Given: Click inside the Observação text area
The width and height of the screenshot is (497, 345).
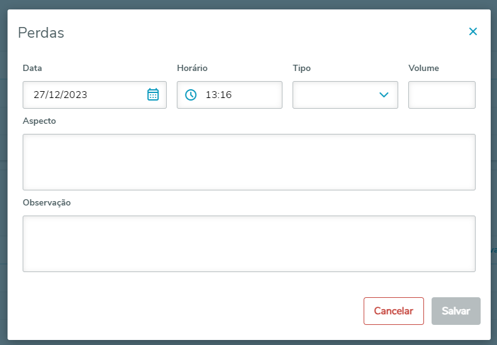Looking at the screenshot, I should [248, 243].
